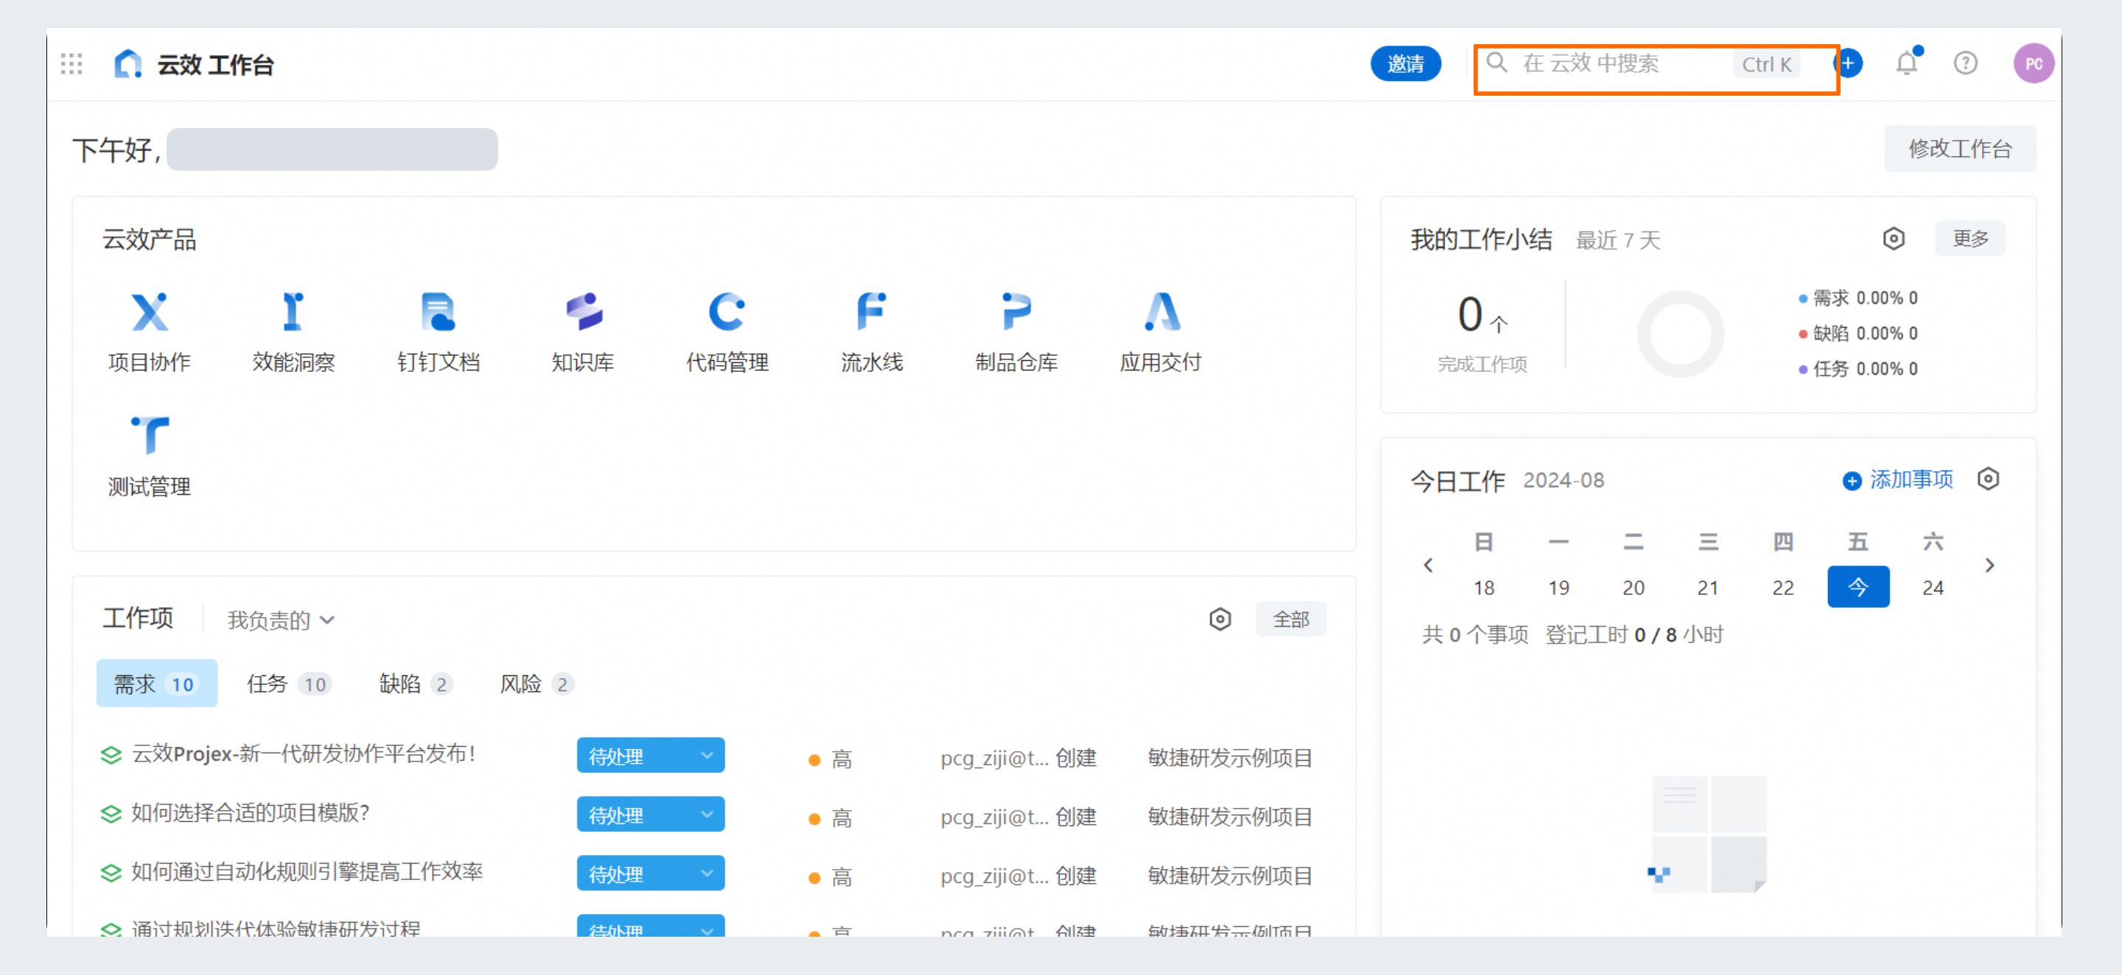The height and width of the screenshot is (975, 2122).
Task: Click 需求 0.00% 0 legend entry
Action: 1858,298
